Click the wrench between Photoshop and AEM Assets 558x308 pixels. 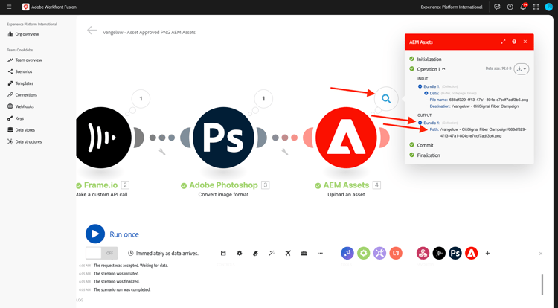pos(285,153)
